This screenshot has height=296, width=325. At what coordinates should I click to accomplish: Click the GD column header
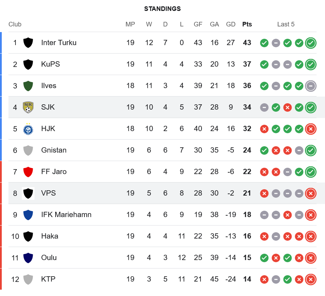coord(231,24)
